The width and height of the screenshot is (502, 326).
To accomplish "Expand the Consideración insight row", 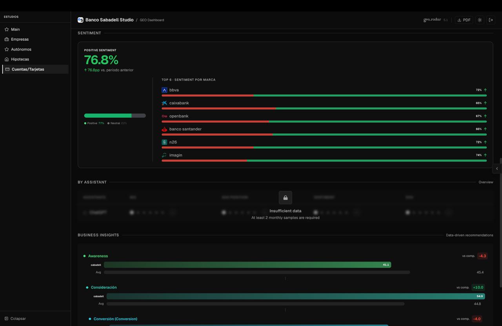I will (x=104, y=288).
